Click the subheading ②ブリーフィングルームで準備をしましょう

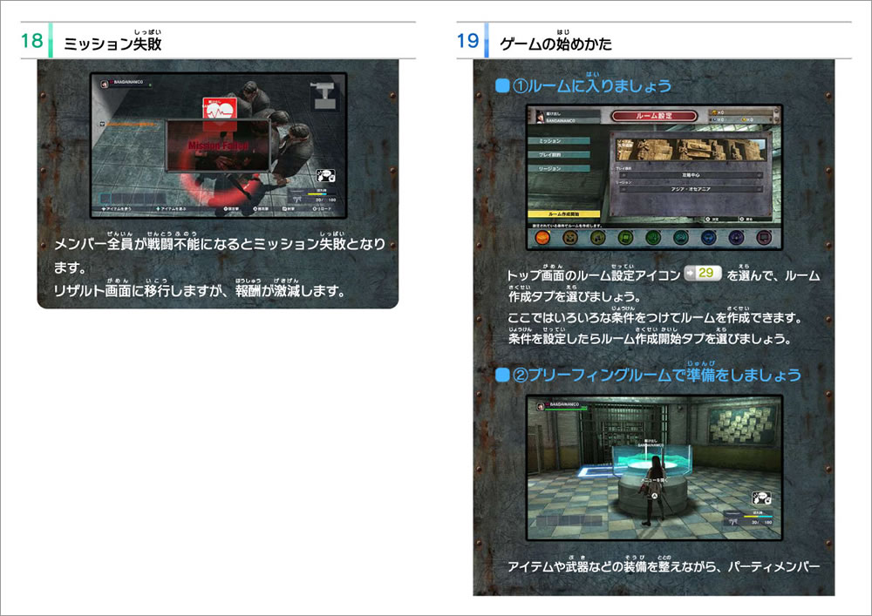tap(657, 375)
